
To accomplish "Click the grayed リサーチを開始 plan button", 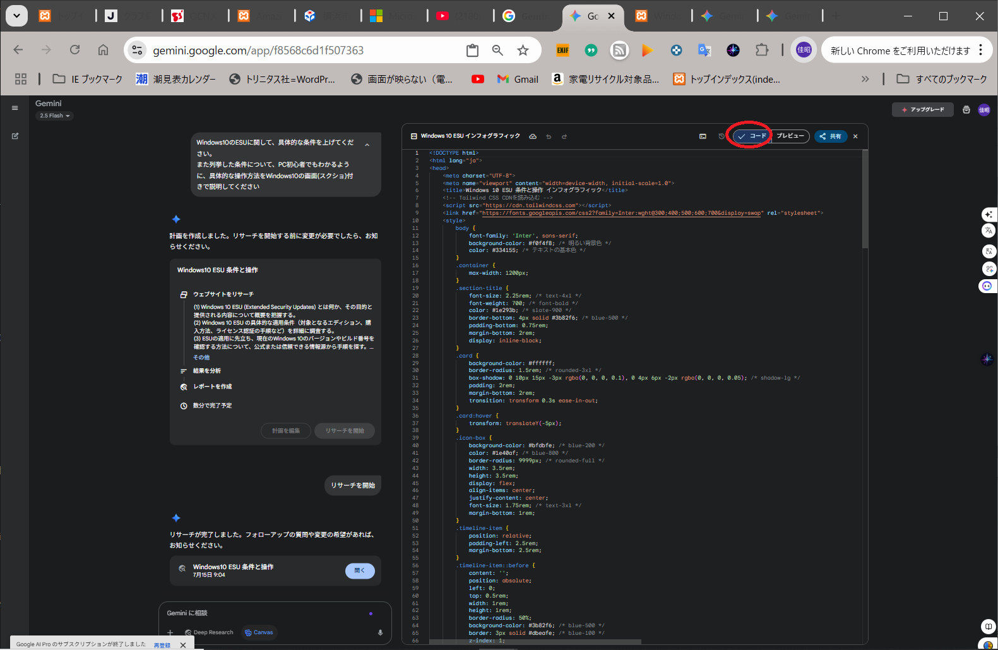I will click(x=345, y=431).
